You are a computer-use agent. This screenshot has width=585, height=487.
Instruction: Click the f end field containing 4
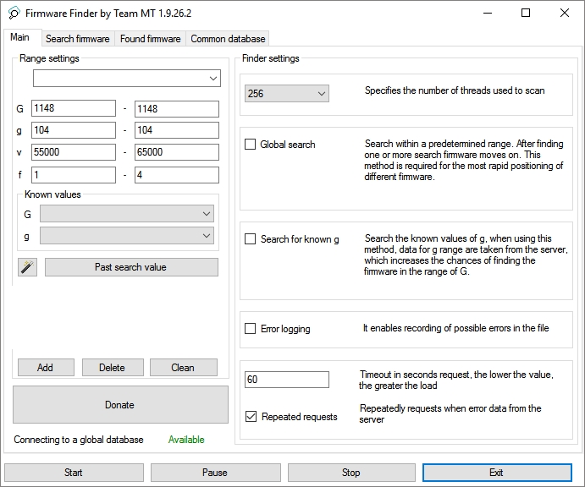(x=177, y=175)
